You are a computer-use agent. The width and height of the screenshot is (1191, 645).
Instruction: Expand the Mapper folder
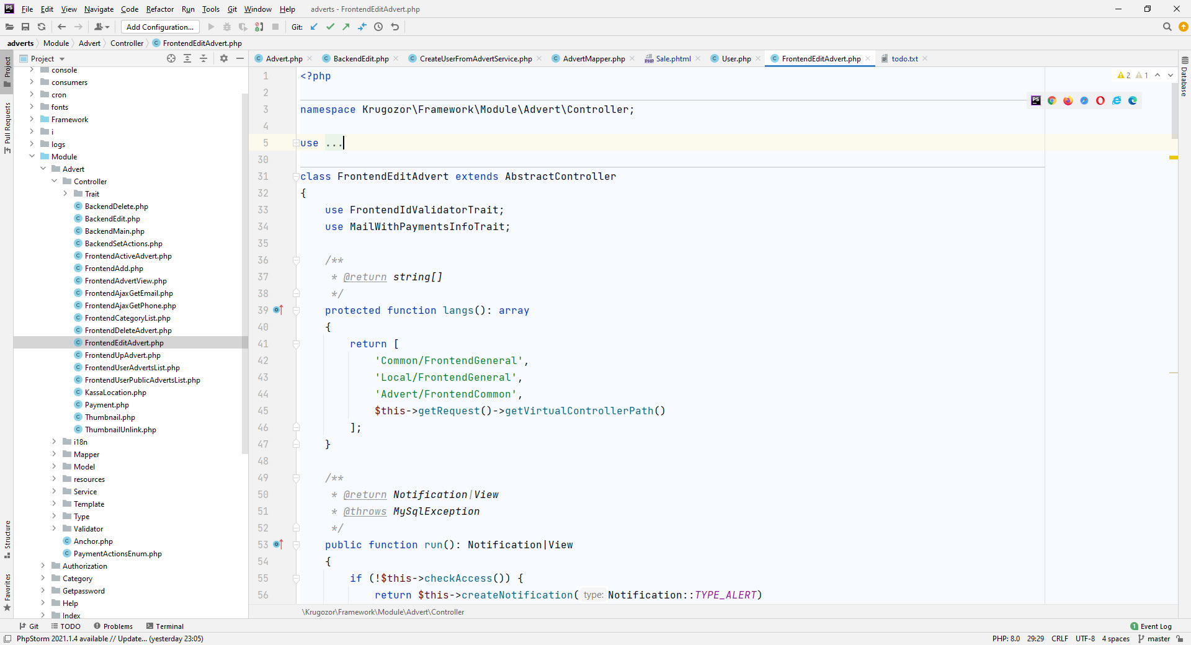pyautogui.click(x=54, y=454)
